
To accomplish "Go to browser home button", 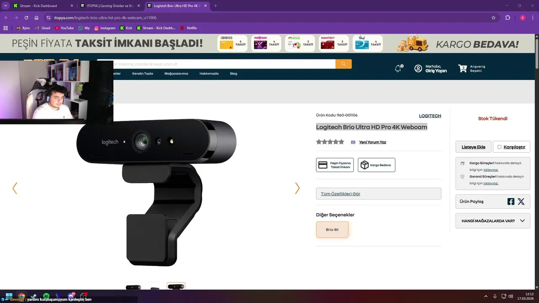I will coord(37,18).
